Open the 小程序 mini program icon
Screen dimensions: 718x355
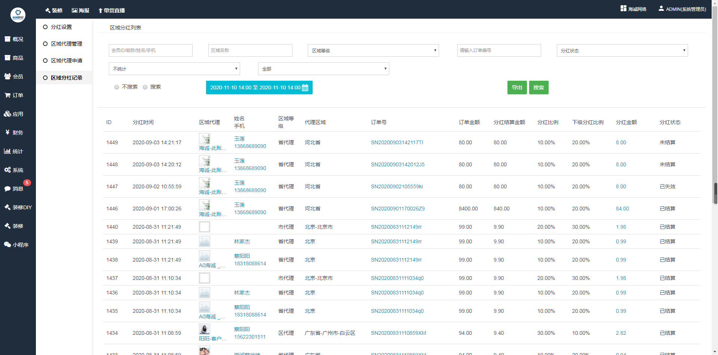7,245
